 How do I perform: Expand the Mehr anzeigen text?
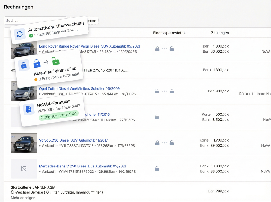click(23, 198)
